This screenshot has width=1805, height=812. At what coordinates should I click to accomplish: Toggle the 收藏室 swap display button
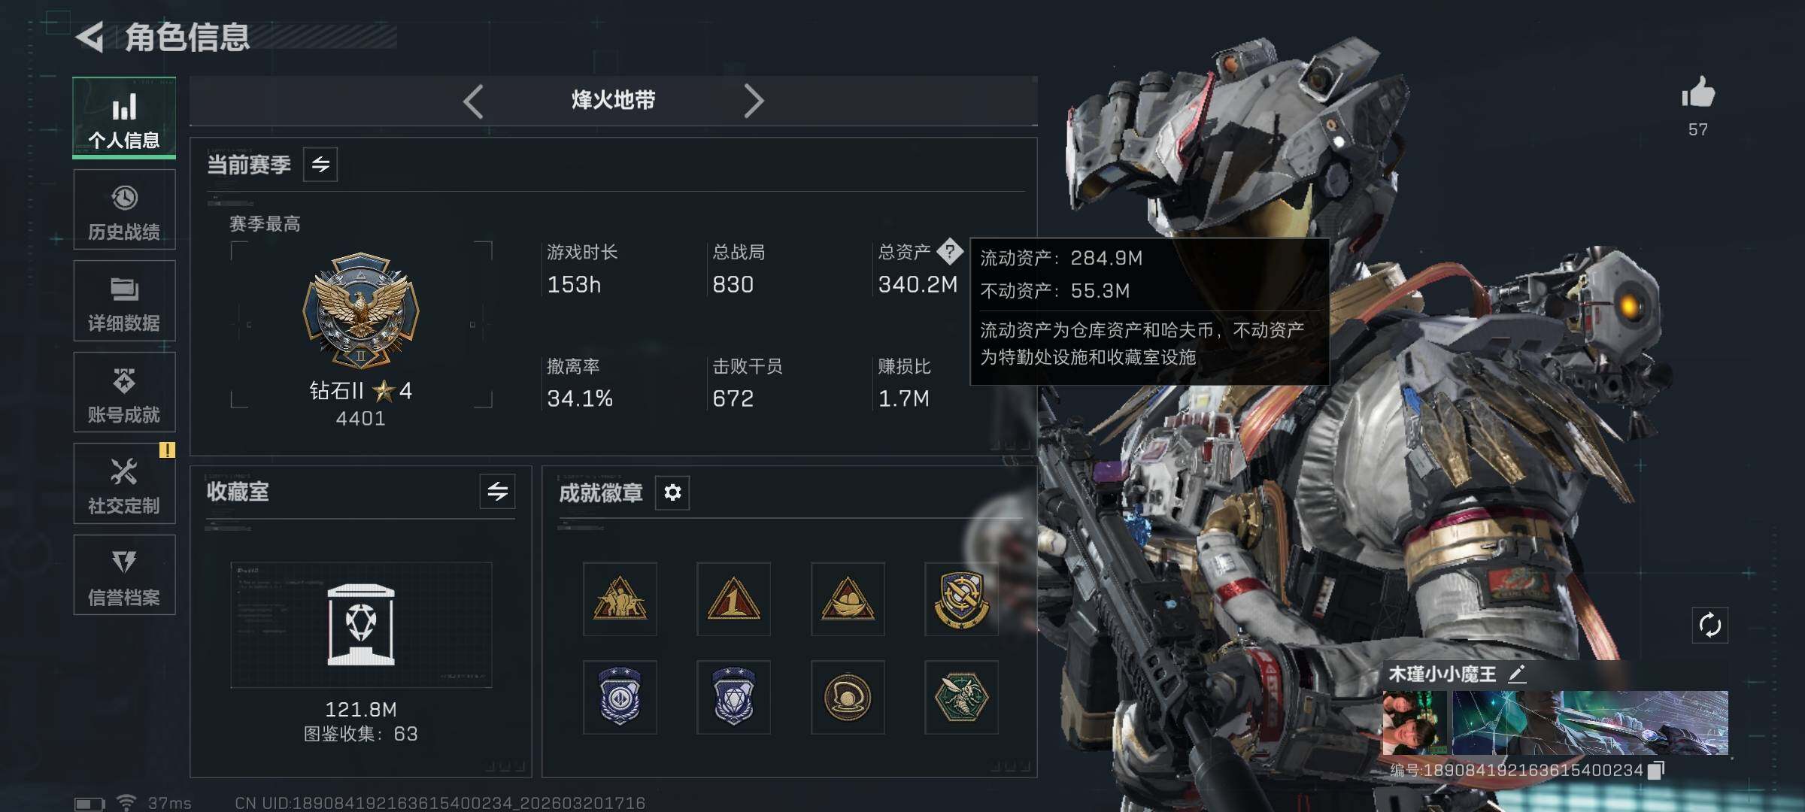(x=497, y=492)
